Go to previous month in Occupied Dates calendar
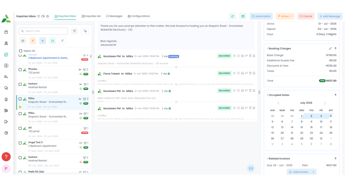345x194 pixels. pos(278,103)
